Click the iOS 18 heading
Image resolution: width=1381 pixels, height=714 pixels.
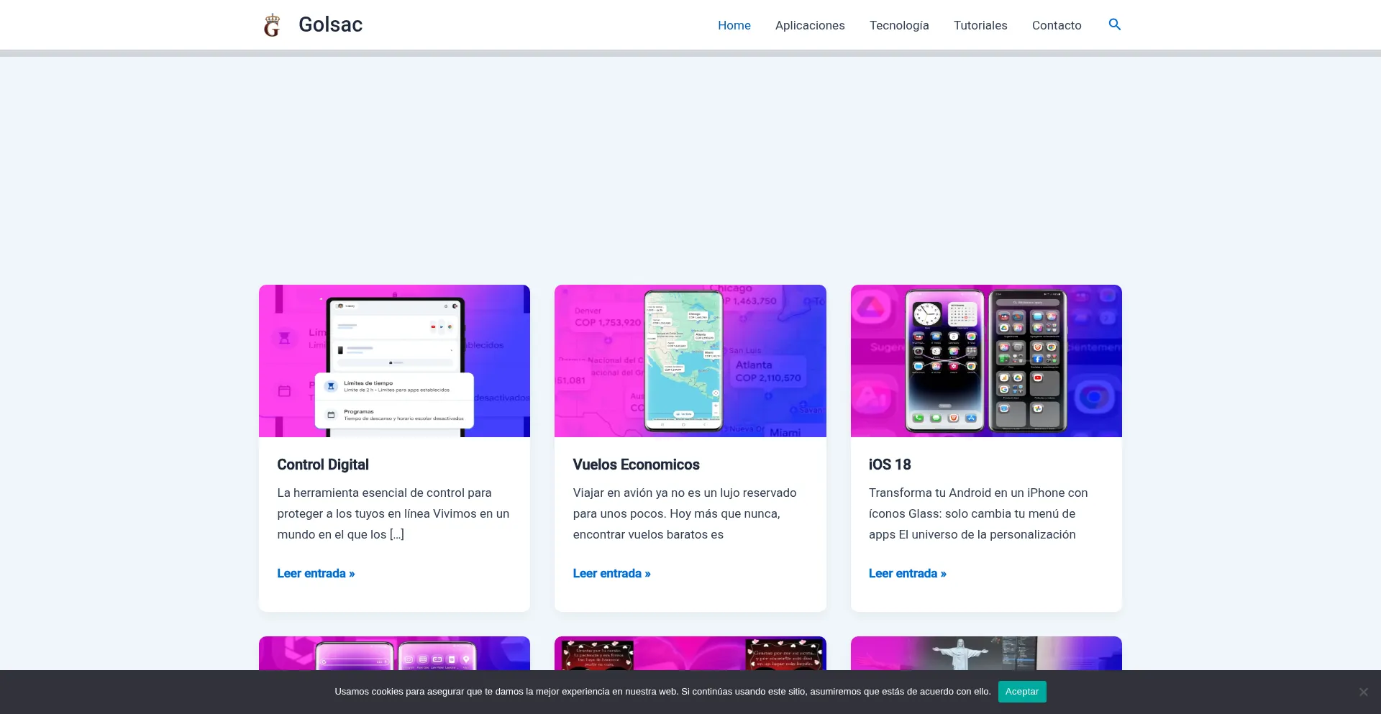tap(889, 464)
